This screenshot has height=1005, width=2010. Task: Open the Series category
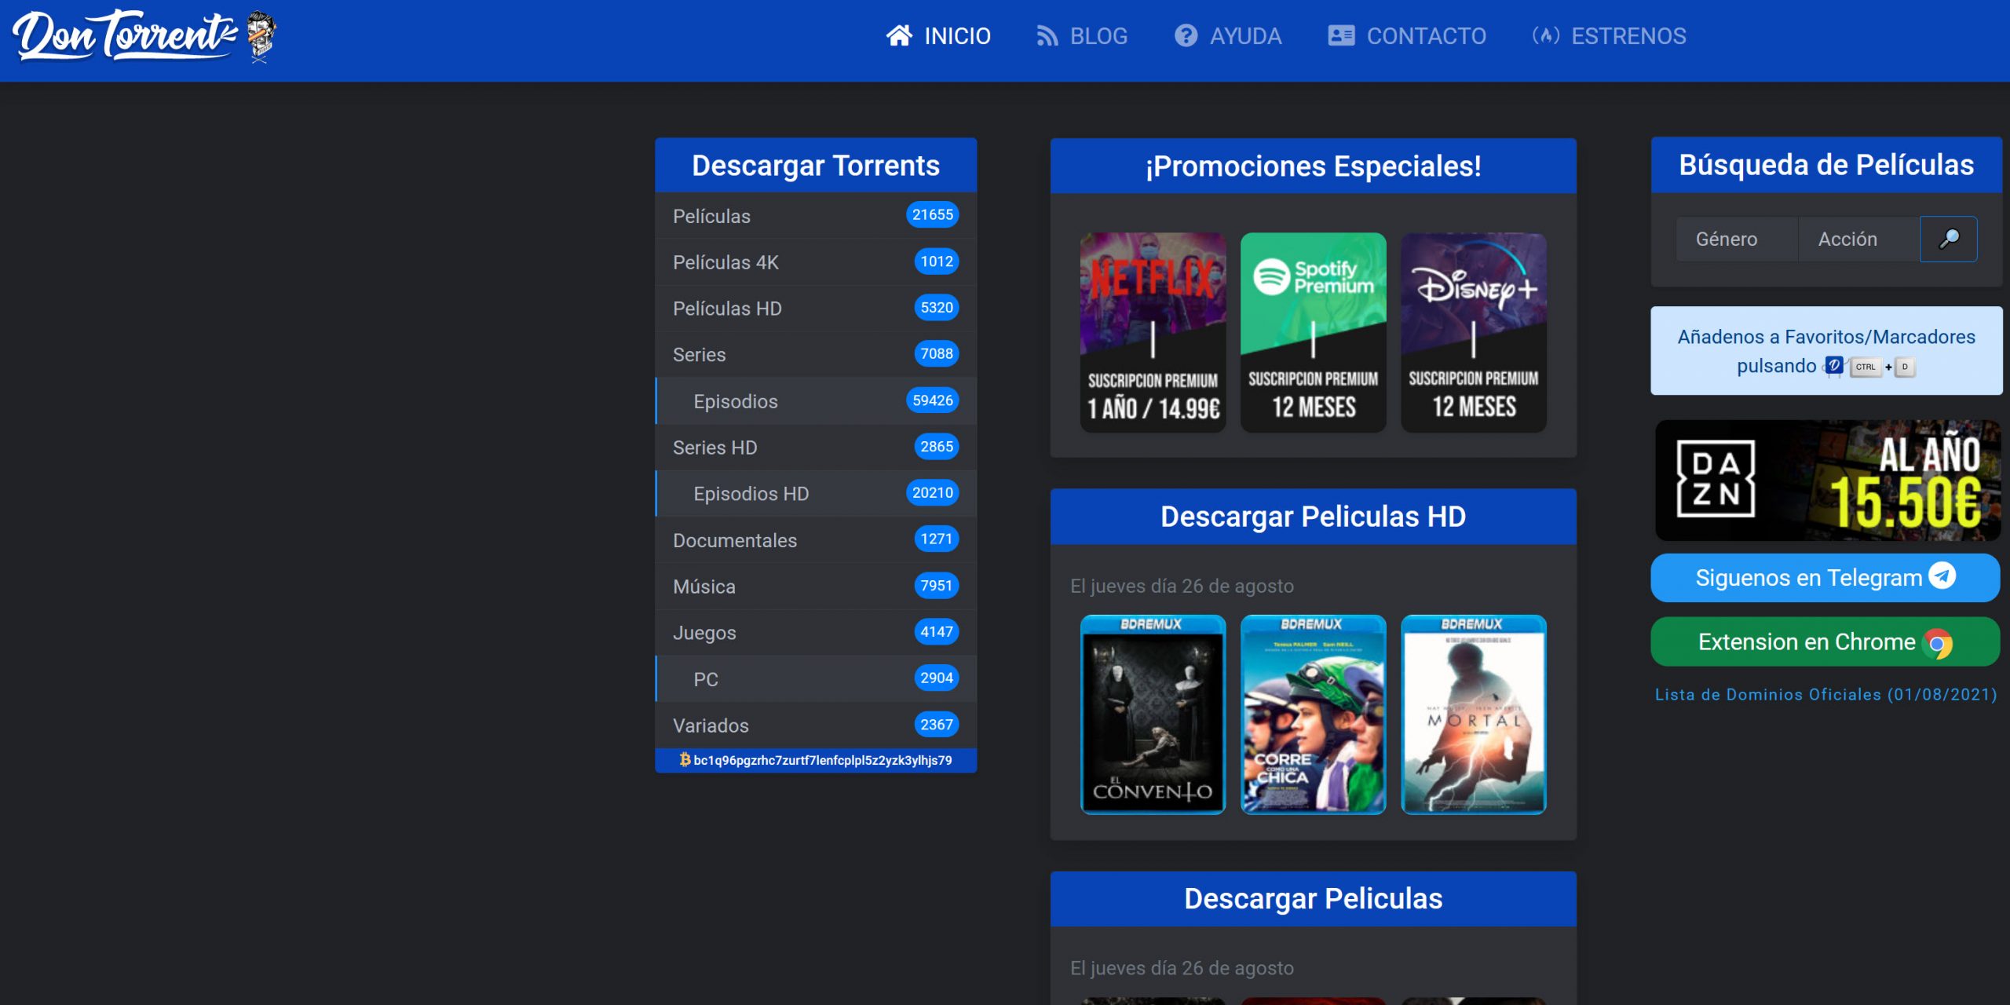point(816,355)
